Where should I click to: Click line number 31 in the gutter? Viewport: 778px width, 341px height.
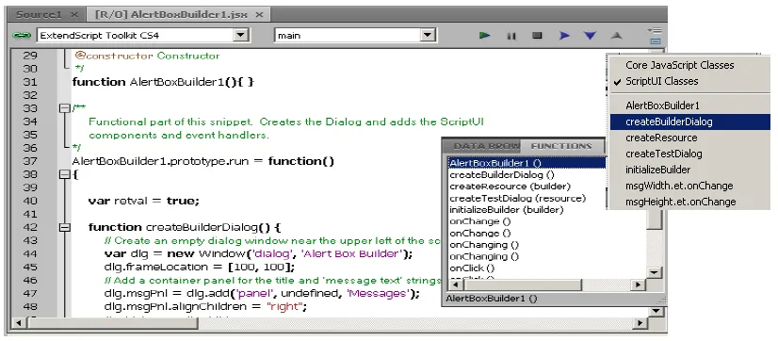click(30, 82)
